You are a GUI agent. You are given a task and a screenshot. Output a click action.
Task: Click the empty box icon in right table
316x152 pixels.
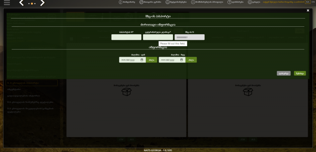point(248,92)
